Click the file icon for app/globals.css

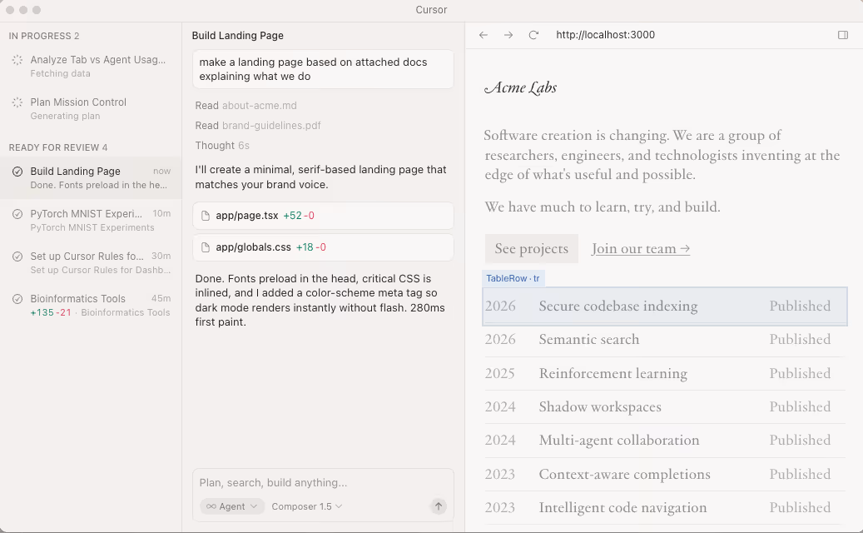(x=206, y=248)
